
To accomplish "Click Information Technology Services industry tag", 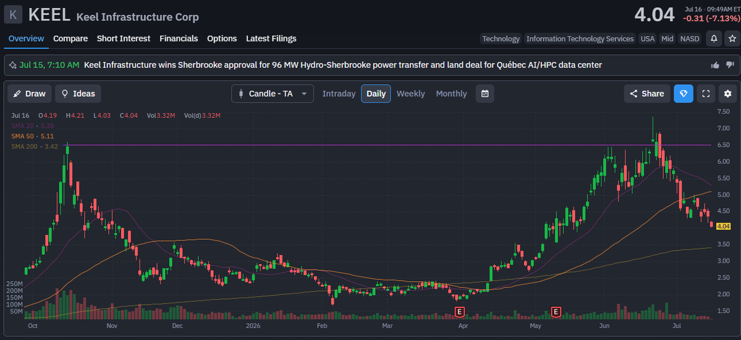I will coord(580,39).
